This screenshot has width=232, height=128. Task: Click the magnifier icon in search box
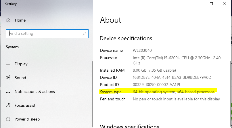tap(84, 34)
